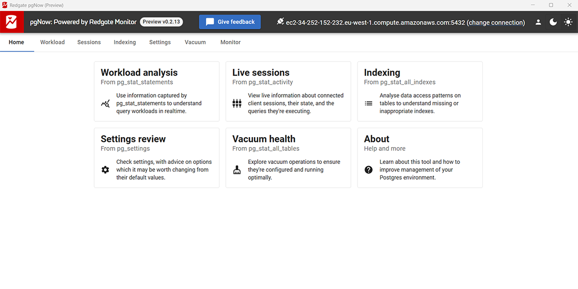
Task: Open the Workload tab
Action: click(x=53, y=43)
